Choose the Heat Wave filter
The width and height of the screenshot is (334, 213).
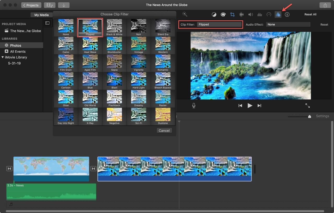tap(90, 45)
